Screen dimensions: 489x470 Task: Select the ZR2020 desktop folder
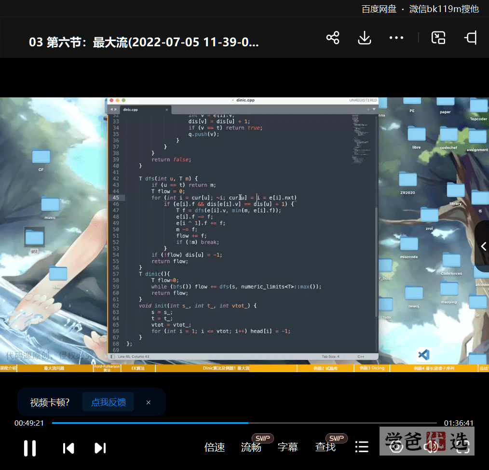click(x=407, y=183)
